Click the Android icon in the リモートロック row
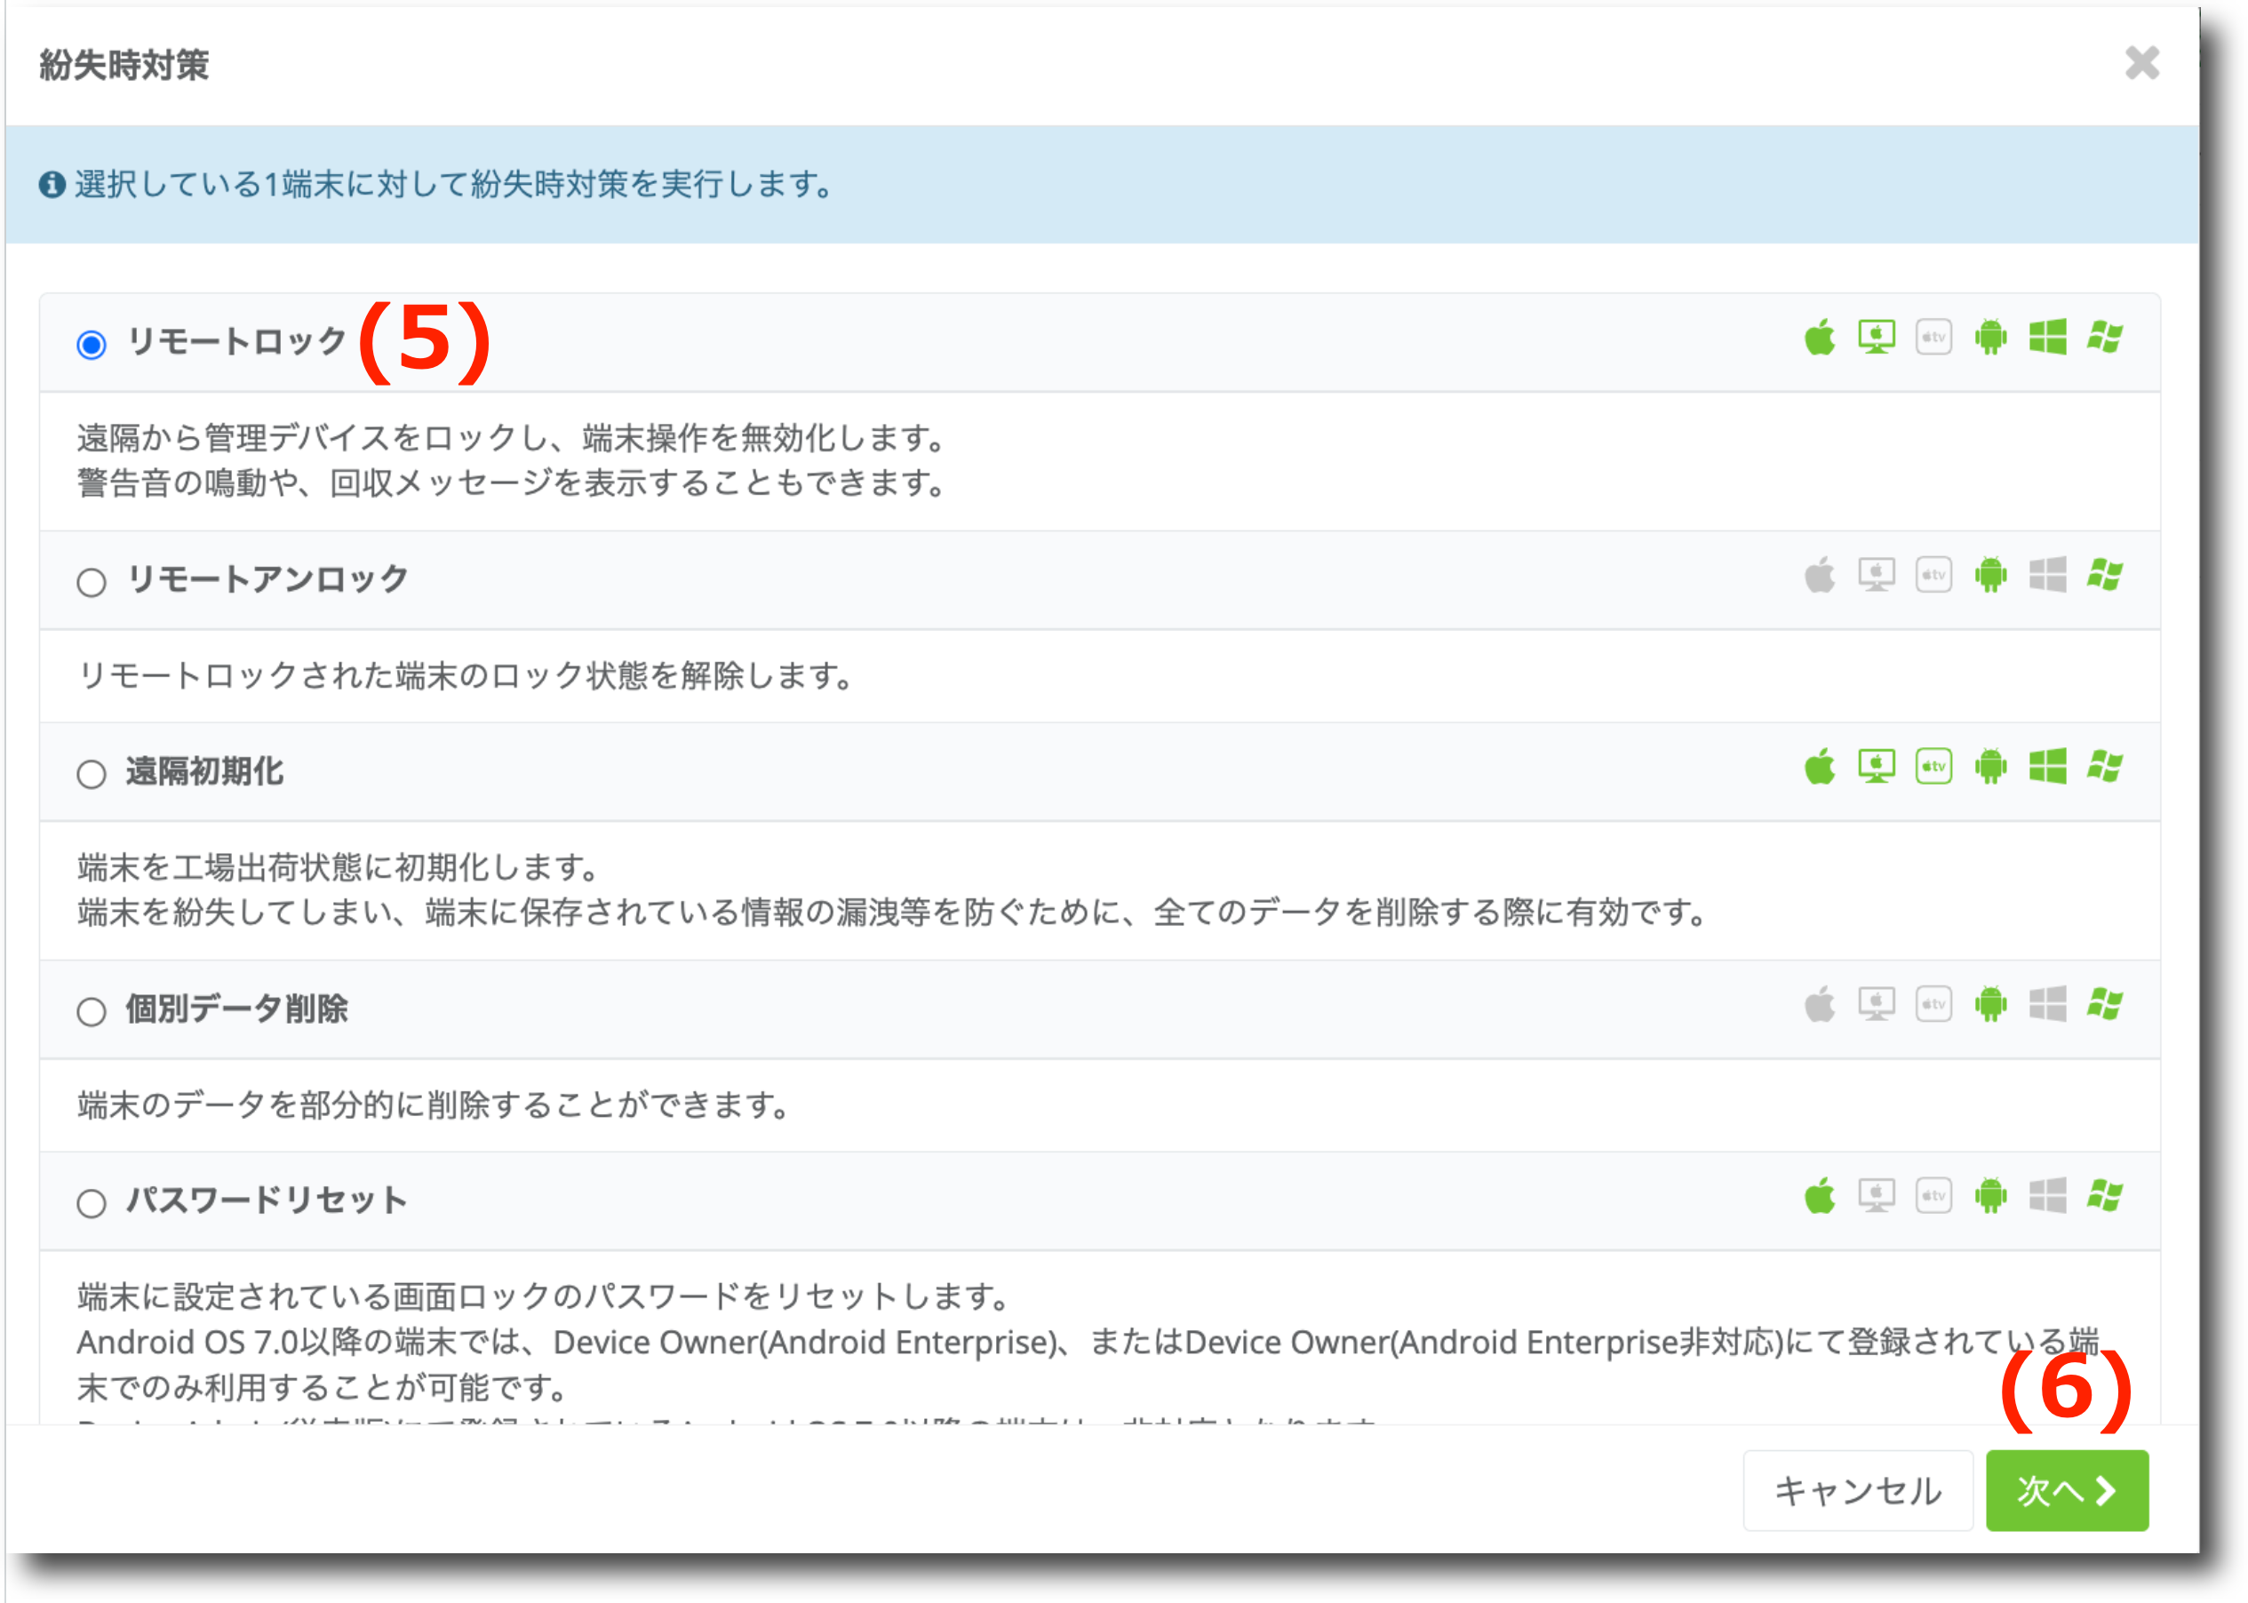 [1991, 338]
